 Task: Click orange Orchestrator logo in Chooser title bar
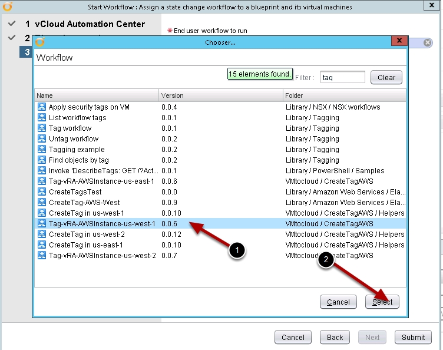40,42
